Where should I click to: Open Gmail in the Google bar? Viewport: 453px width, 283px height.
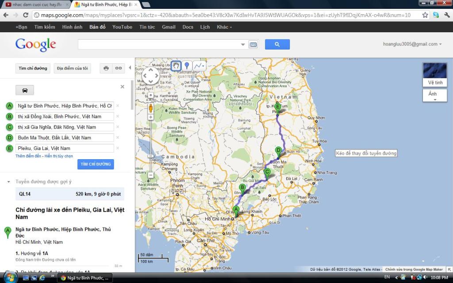click(169, 27)
